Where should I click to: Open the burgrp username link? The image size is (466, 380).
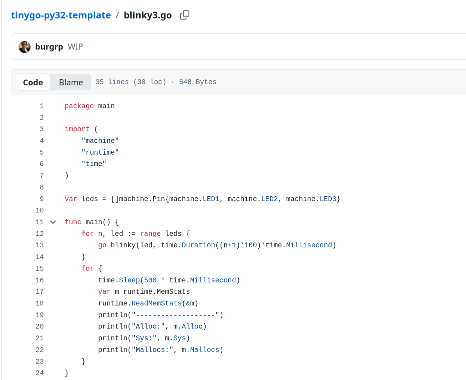coord(49,47)
